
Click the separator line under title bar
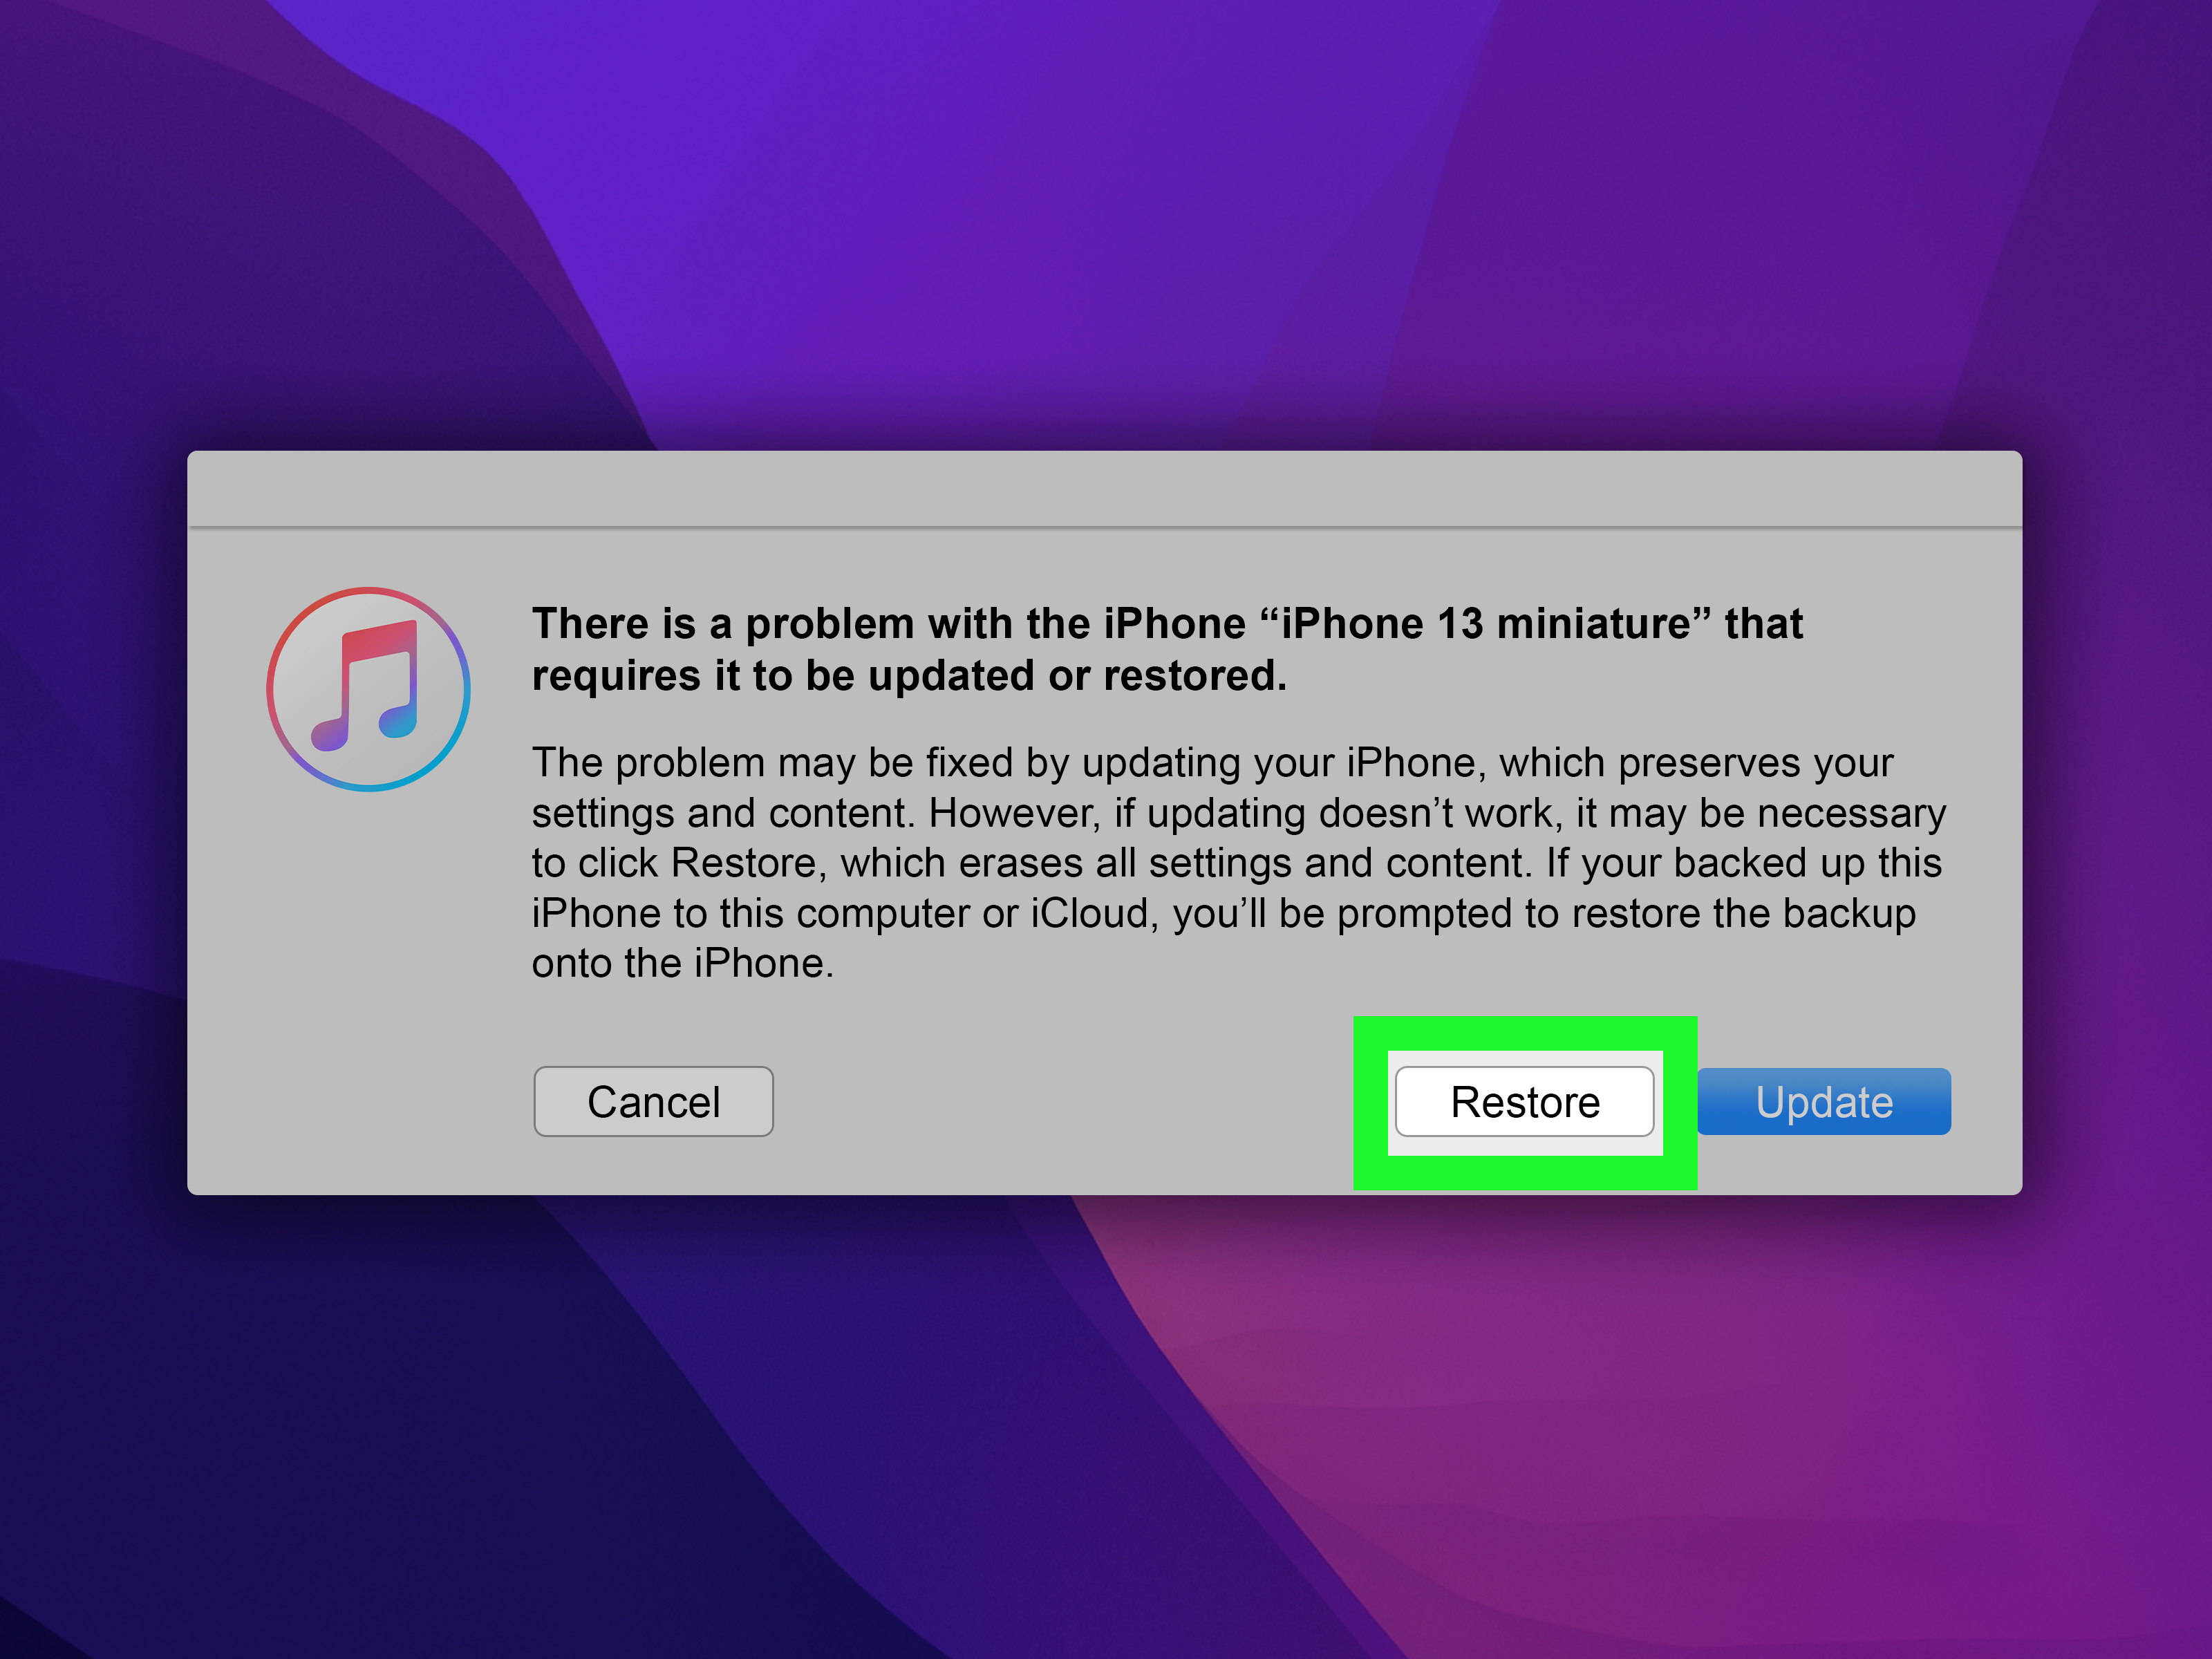pyautogui.click(x=1104, y=527)
